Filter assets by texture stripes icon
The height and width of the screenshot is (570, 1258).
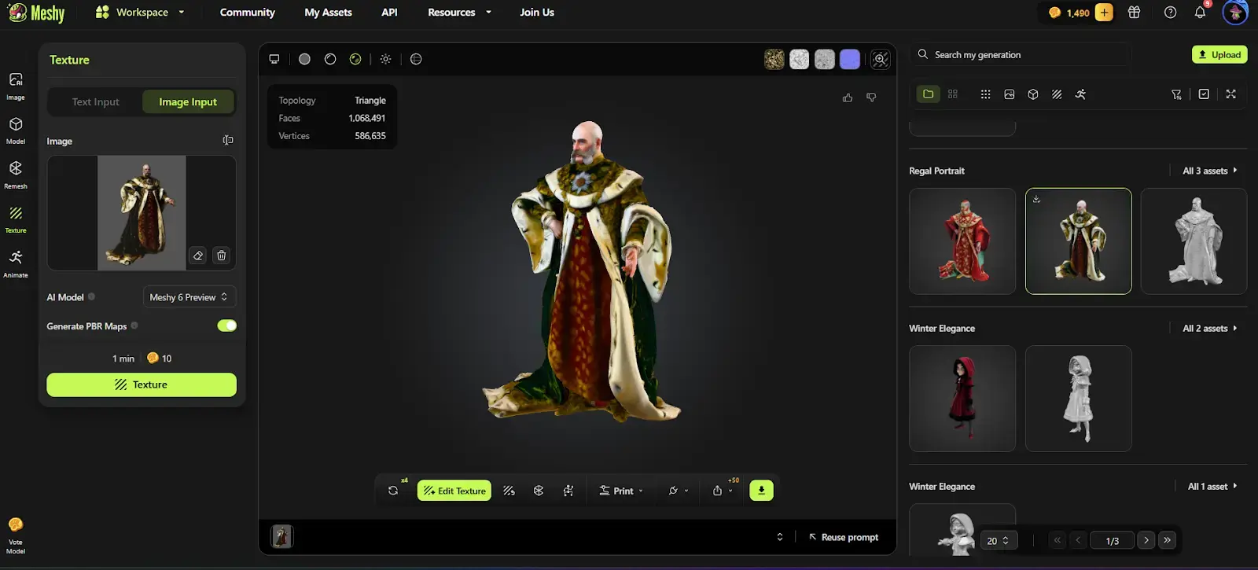pyautogui.click(x=1057, y=94)
